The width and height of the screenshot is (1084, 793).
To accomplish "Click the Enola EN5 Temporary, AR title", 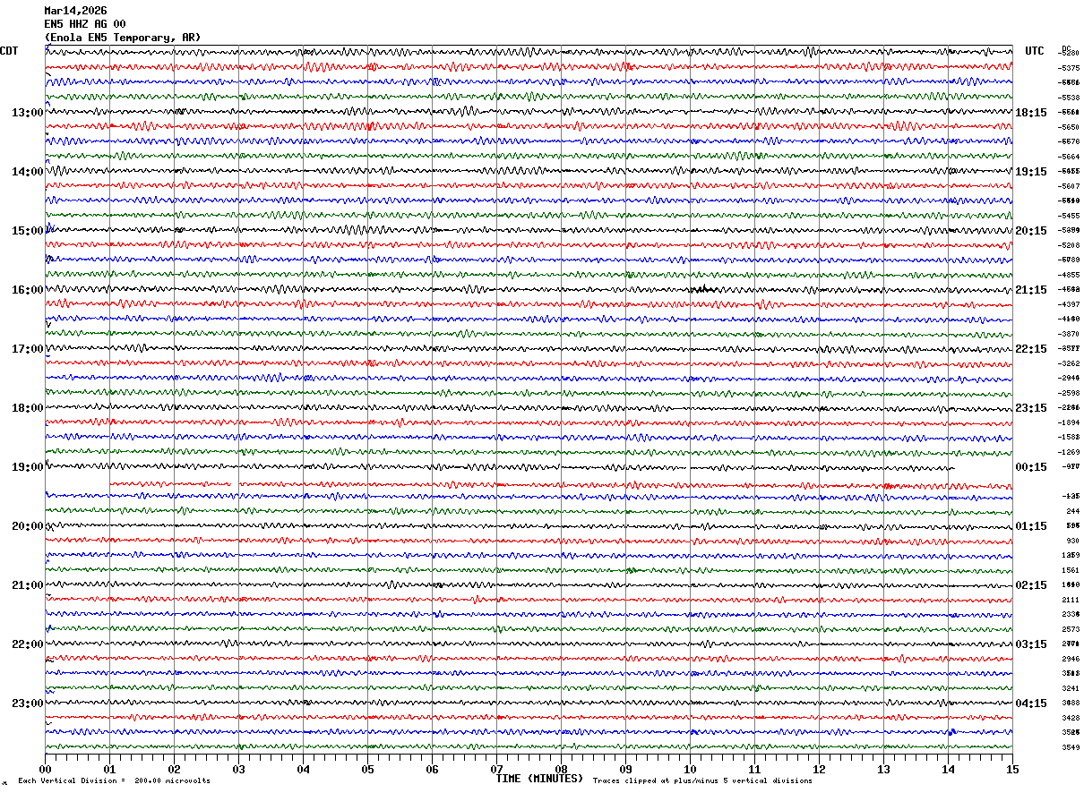I will point(123,38).
